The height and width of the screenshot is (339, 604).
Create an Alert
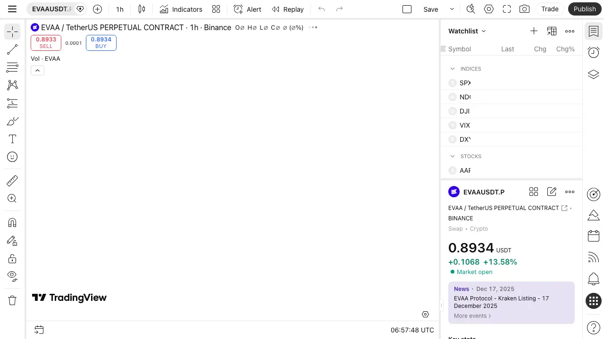pos(248,9)
